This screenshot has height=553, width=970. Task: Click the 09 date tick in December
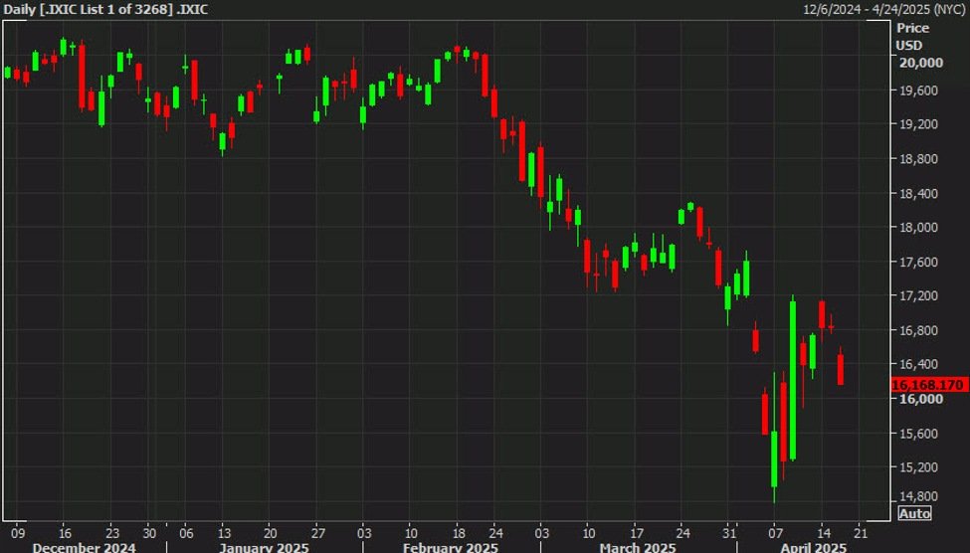(18, 531)
